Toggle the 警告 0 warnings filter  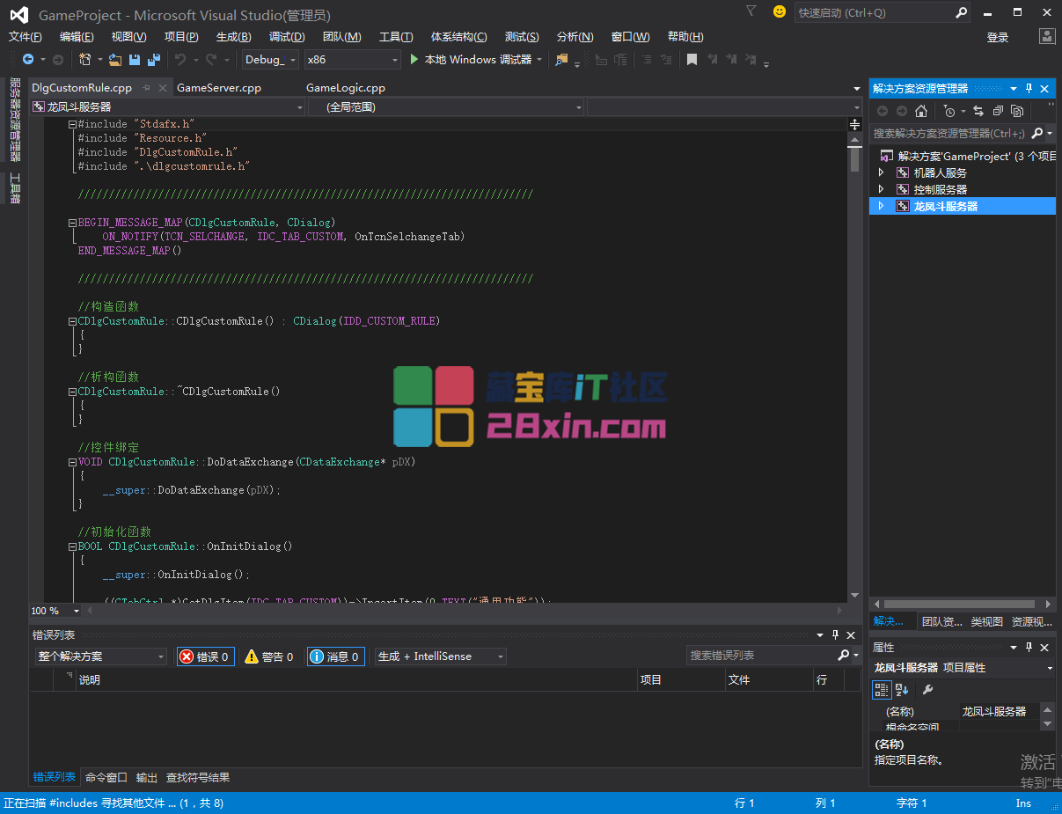pos(269,656)
